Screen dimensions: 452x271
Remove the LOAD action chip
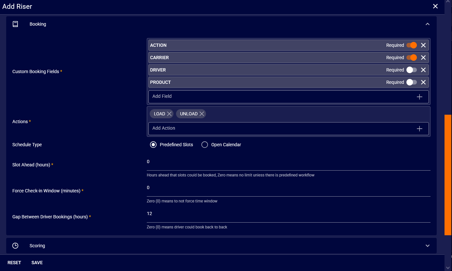click(x=169, y=114)
